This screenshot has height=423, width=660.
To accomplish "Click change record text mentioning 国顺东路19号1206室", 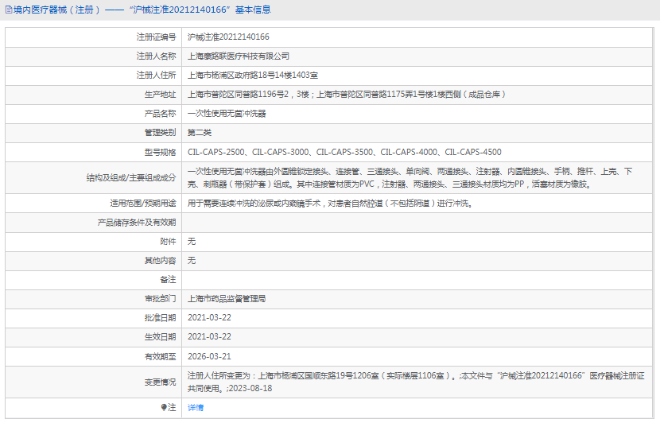I will (416, 382).
